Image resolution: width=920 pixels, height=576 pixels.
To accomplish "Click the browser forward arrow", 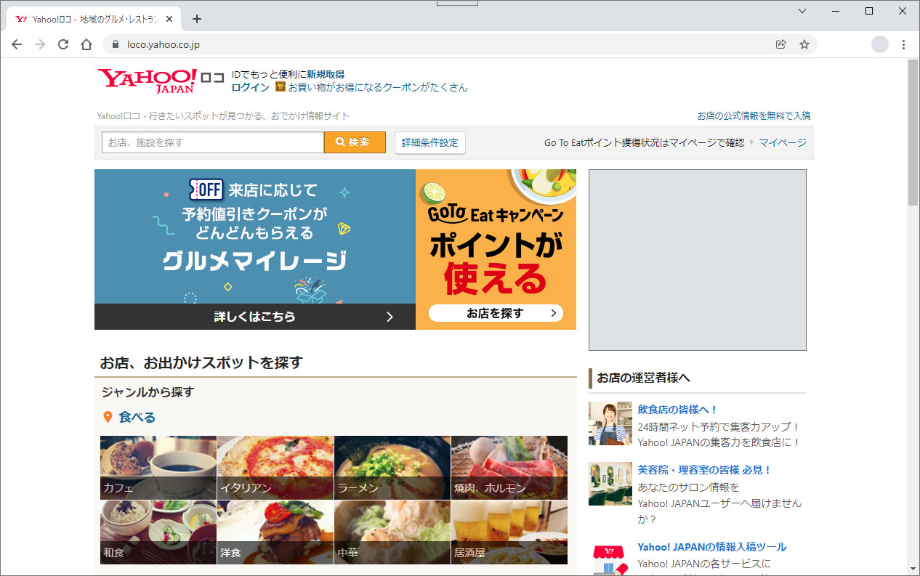I will [40, 44].
